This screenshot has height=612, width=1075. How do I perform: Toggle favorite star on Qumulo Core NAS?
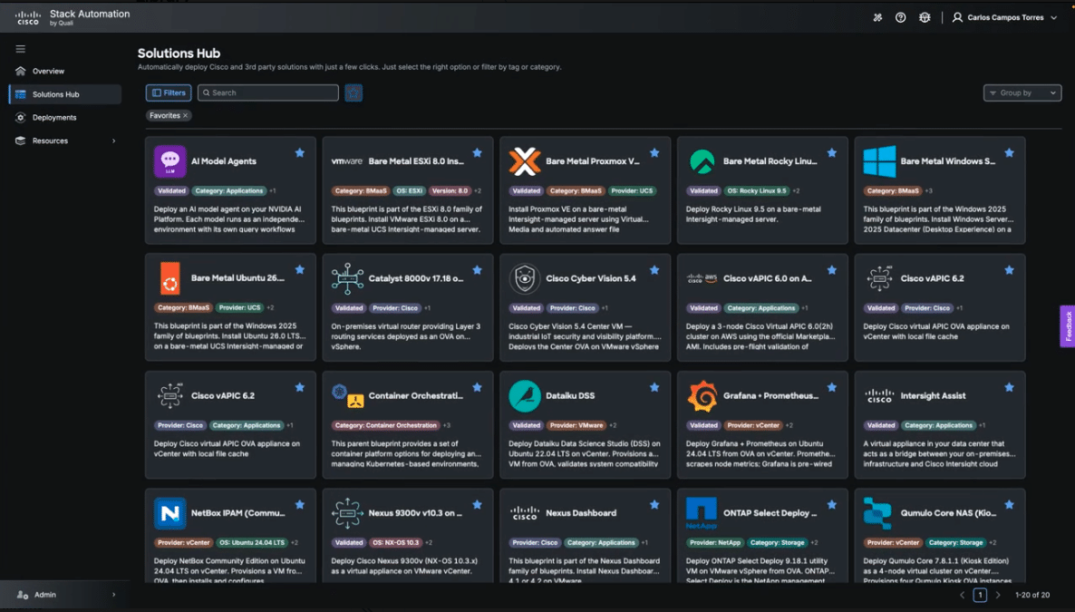[x=1009, y=505]
